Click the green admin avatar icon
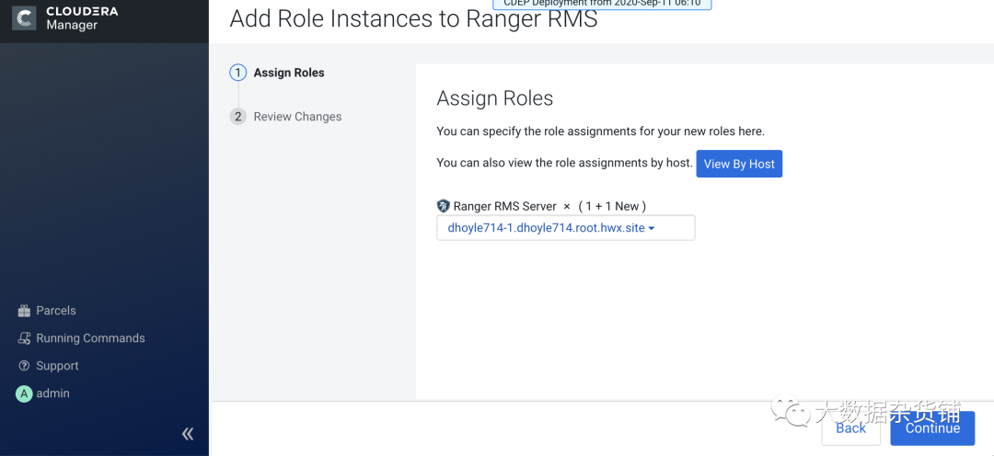994x456 pixels. tap(25, 393)
